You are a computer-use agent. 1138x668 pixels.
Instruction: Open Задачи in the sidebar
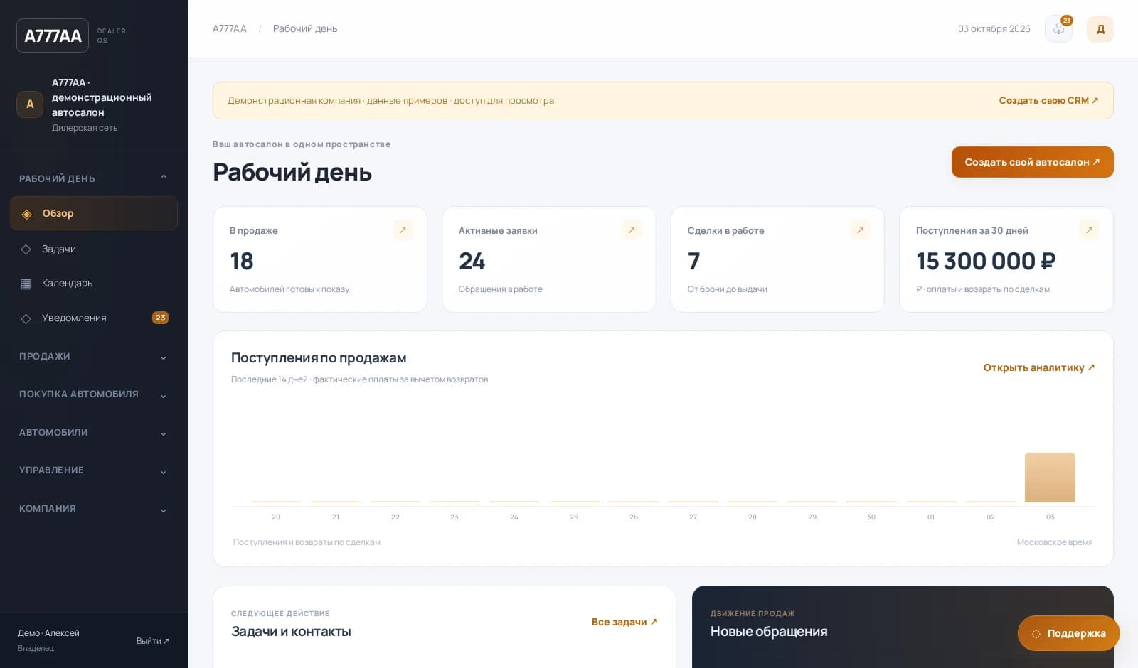[x=93, y=249]
